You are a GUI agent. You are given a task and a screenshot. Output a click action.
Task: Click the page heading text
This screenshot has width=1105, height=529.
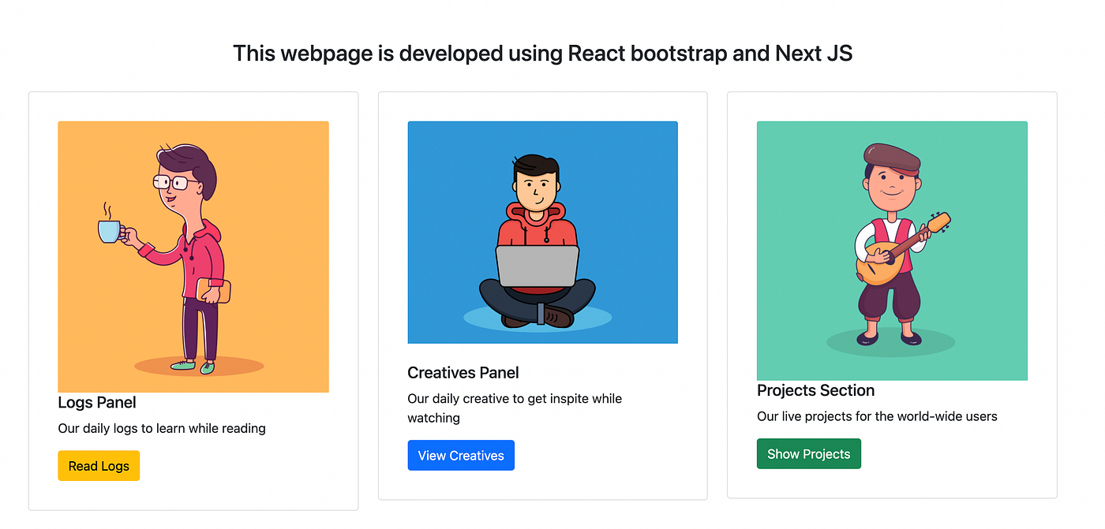542,53
